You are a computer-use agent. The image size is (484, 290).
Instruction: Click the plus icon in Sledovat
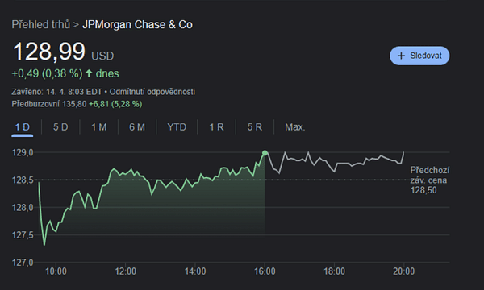pos(401,56)
